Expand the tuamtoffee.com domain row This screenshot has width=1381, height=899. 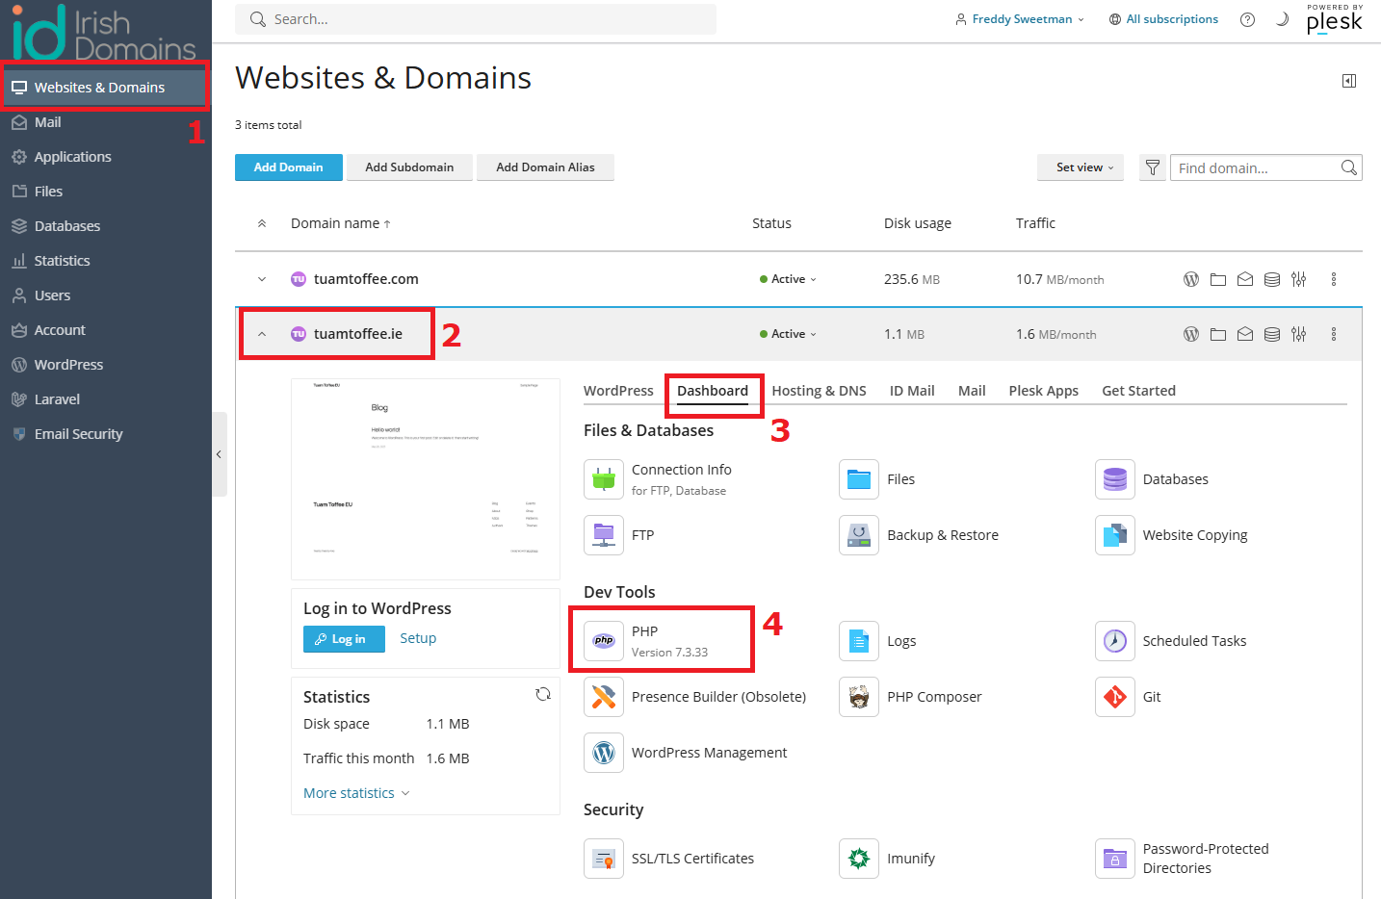point(262,279)
